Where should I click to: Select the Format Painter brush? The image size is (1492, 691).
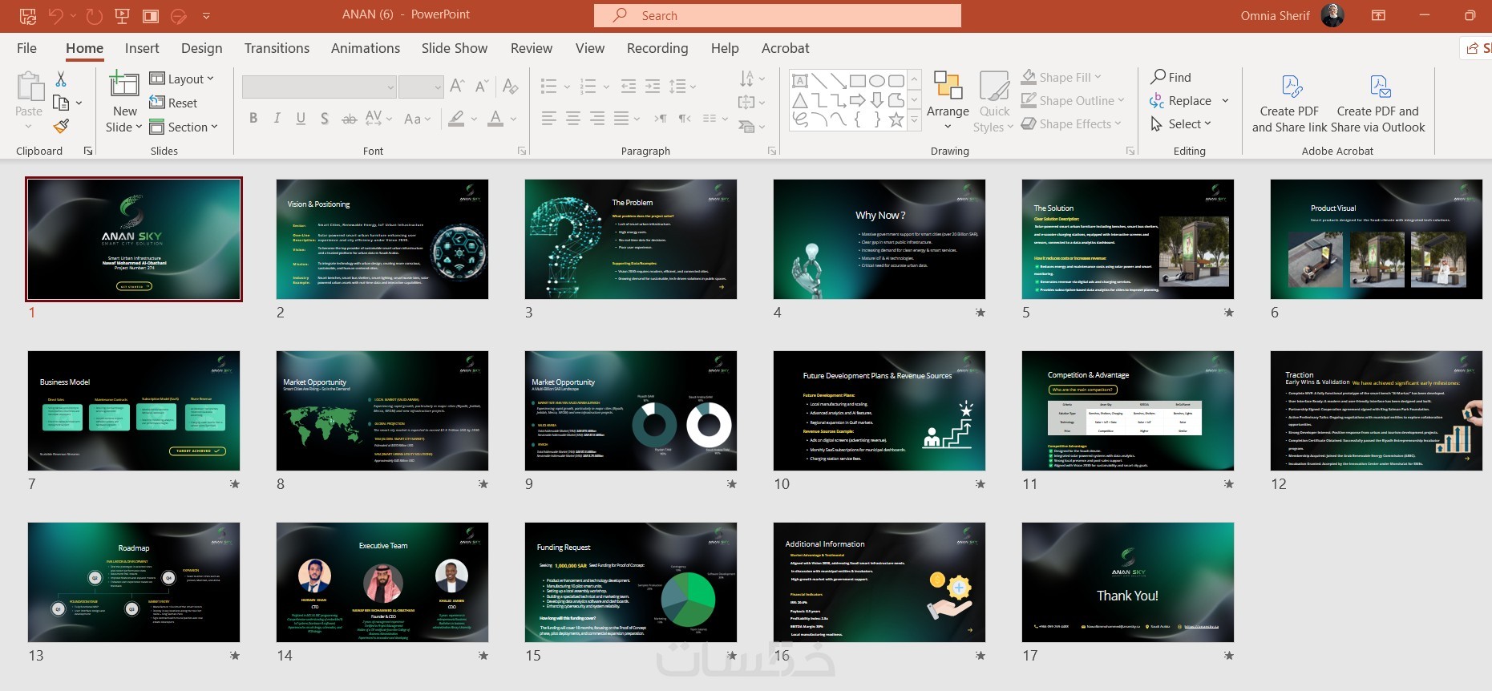pos(61,126)
